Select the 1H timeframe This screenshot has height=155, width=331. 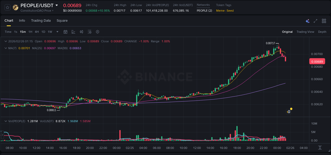(30, 32)
